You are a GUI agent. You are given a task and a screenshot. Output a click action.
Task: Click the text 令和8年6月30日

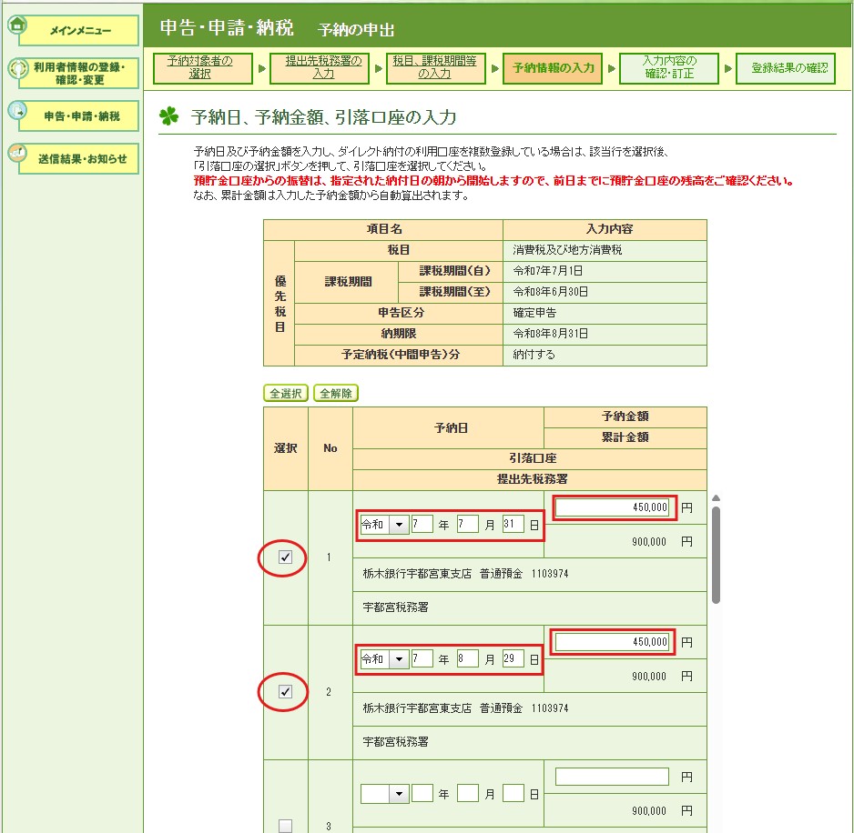tap(550, 292)
